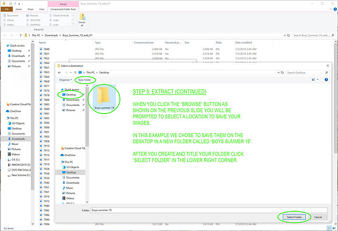Viewport: 338px width, 231px height.
Task: Open DVD RW Drive in Explorer sidebar
Action: (19, 170)
